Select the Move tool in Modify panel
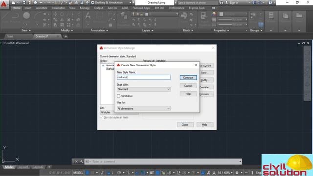The width and height of the screenshot is (313, 176). point(55,14)
